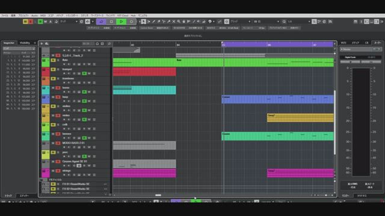This screenshot has width=385, height=216.
Task: Select the Split scissors tool
Action: 164,22
